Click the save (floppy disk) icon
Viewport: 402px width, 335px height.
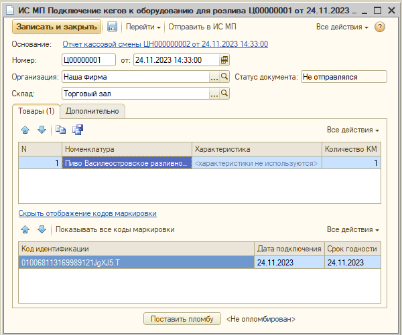[112, 27]
